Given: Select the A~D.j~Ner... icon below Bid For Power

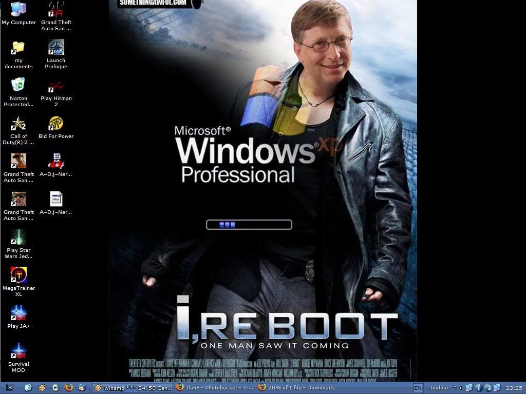Looking at the screenshot, I should pos(56,165).
